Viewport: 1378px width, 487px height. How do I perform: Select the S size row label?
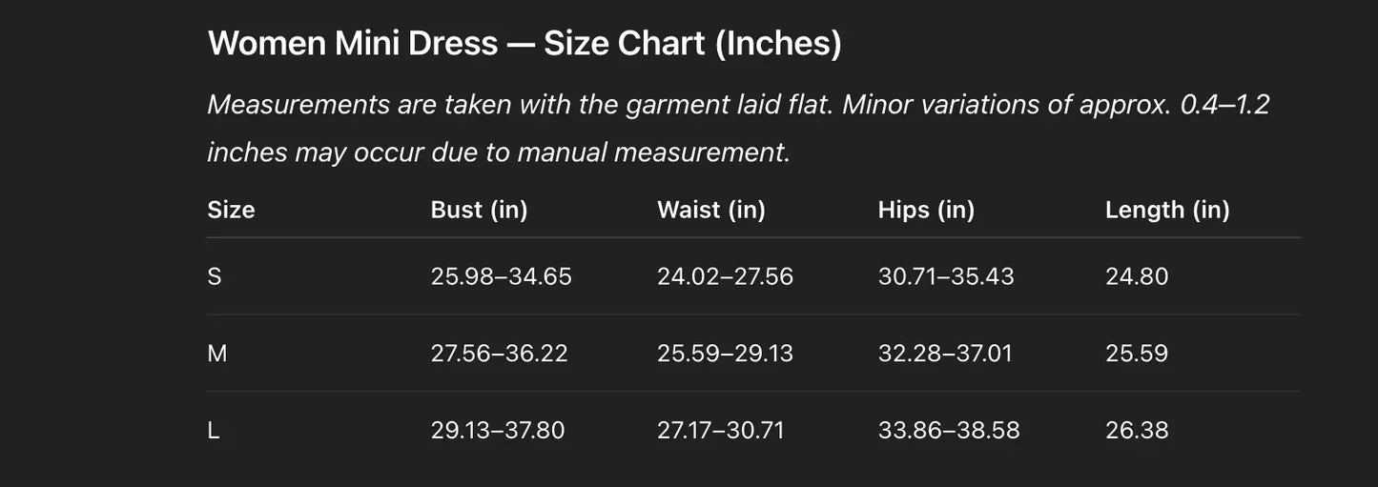pos(215,276)
